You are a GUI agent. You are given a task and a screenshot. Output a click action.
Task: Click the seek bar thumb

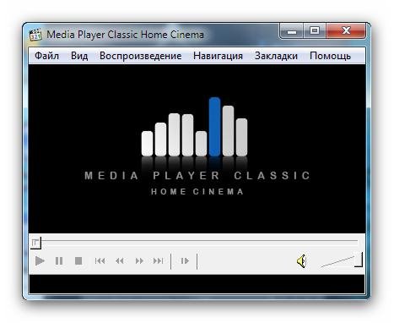(x=35, y=243)
